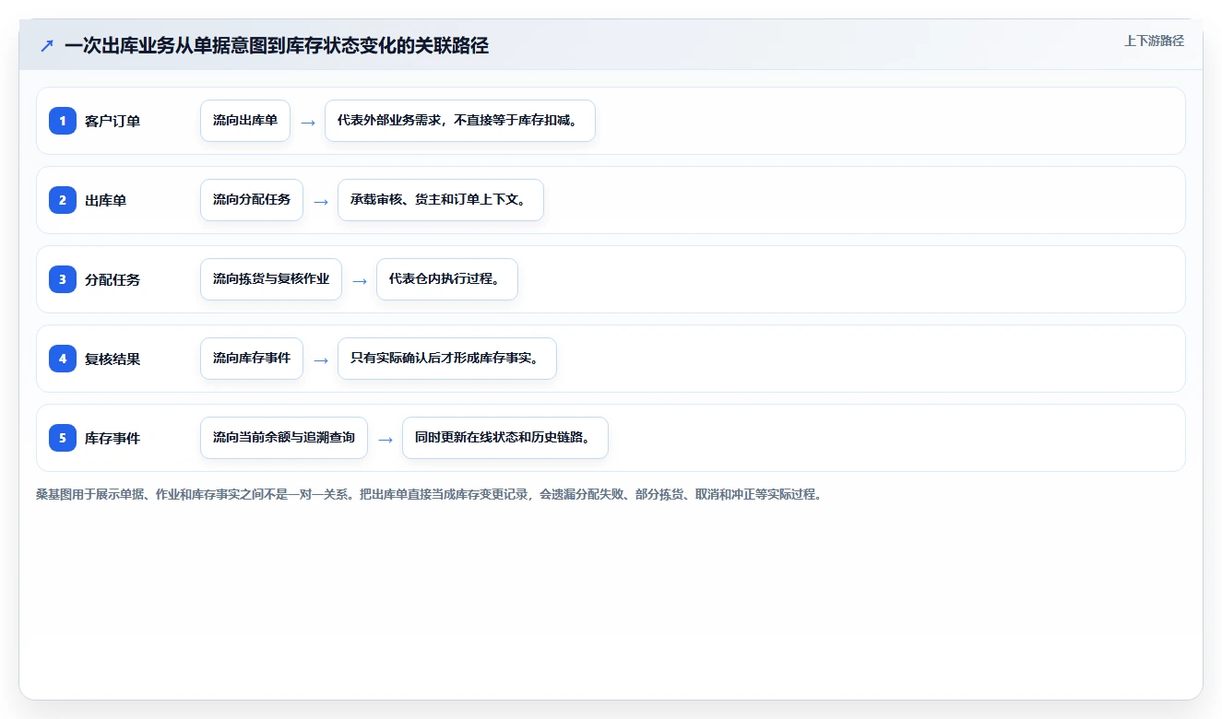
Task: Click the description 代表外部业务需求，不直接等于库存扣减。
Action: coord(460,121)
